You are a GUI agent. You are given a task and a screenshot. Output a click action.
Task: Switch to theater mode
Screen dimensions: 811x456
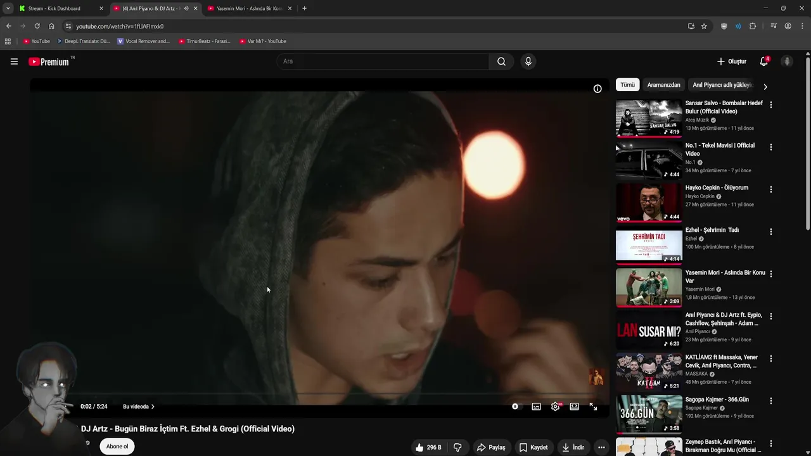pyautogui.click(x=574, y=407)
